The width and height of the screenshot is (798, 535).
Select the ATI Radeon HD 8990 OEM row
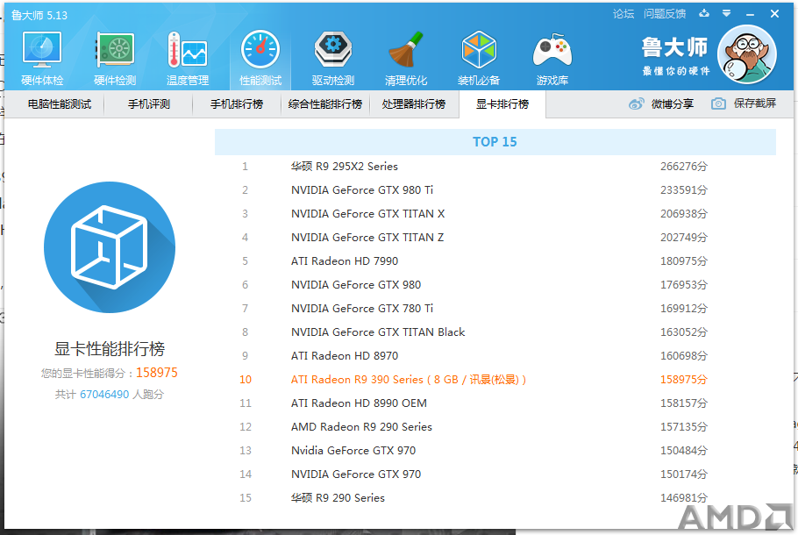495,403
